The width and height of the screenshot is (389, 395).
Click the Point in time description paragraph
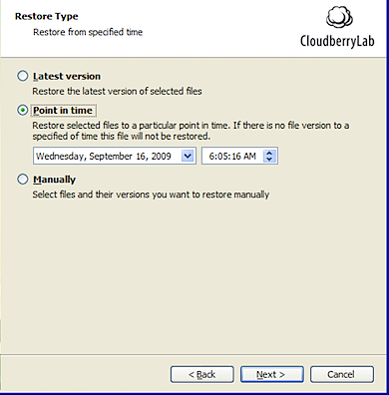[x=191, y=131]
